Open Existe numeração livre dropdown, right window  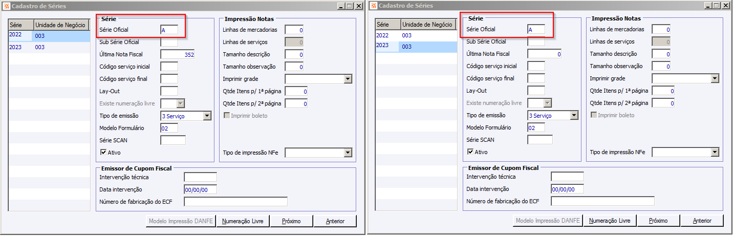point(548,103)
